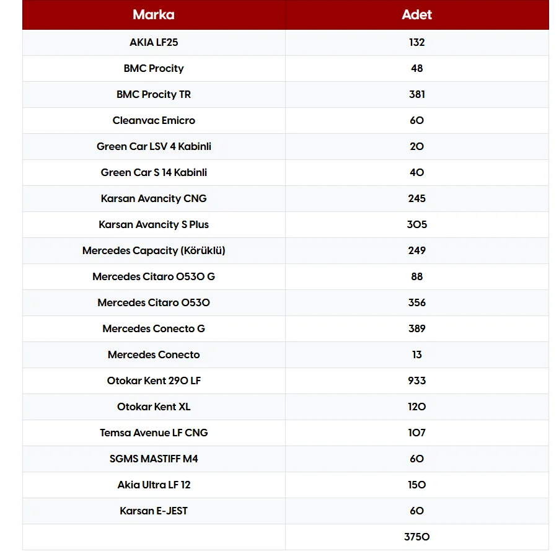
Task: Click Green Car S 14 Kabinli
Action: point(154,172)
